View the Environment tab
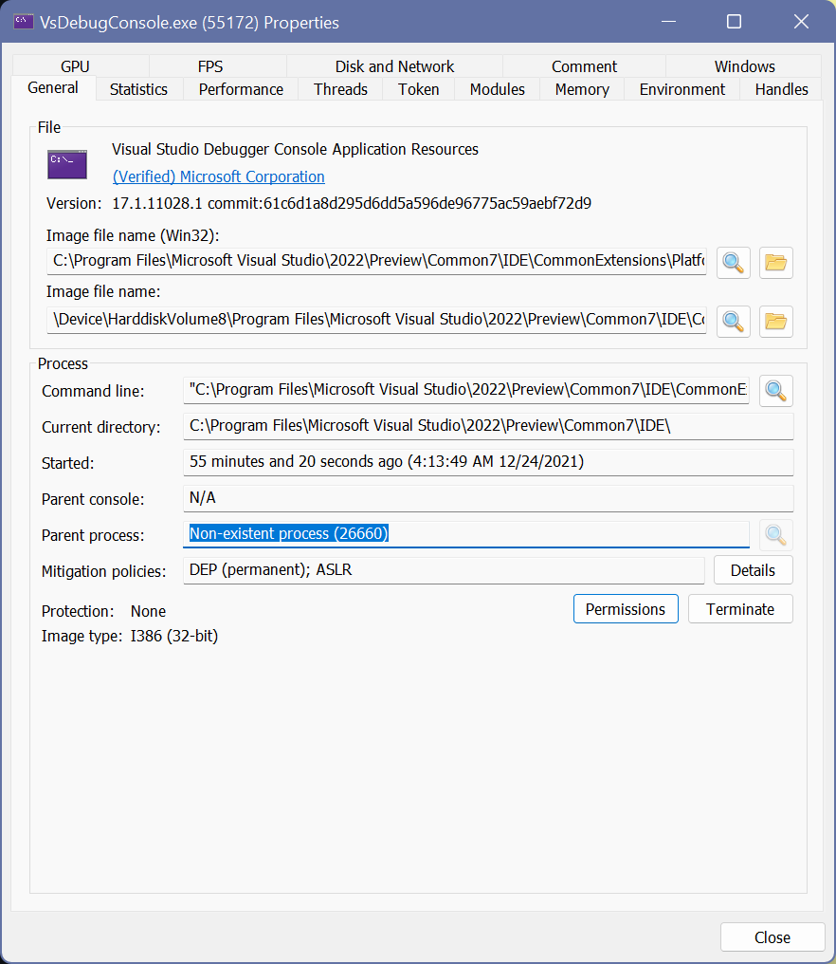Screen dimensions: 836x964 682,90
